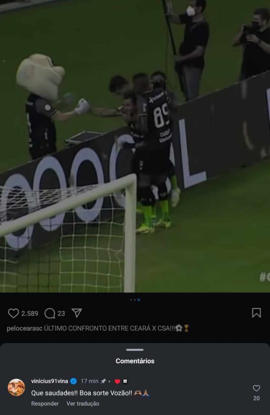Viewport: 270px width, 415px height.
Task: Save post with the bookmark icon
Action: 256,313
